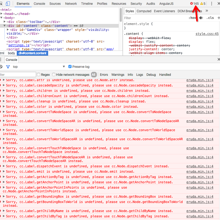Open the Profiles tab
The width and height of the screenshot is (220, 220).
click(102, 4)
